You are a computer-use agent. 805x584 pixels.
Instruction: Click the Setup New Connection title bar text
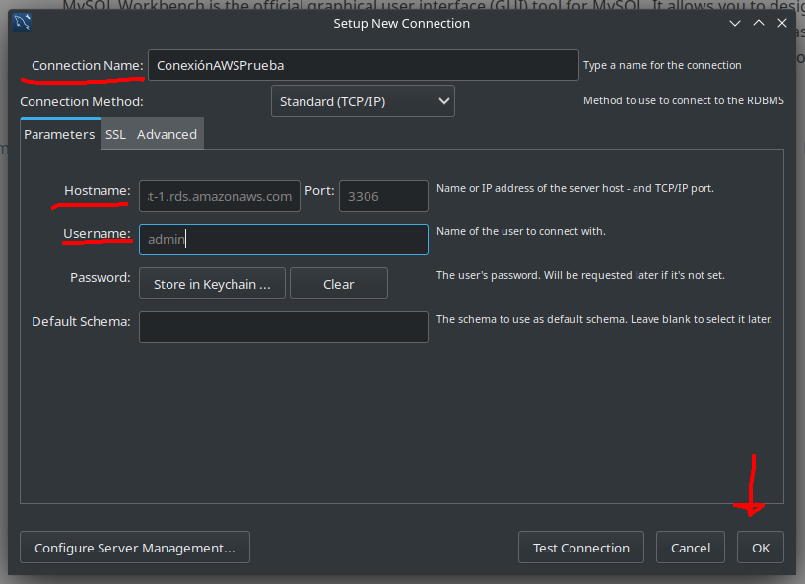click(401, 23)
